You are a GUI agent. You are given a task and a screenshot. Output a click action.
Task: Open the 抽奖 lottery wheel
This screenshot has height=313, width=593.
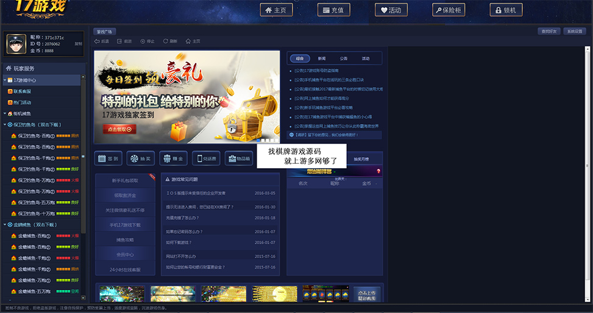tap(141, 158)
